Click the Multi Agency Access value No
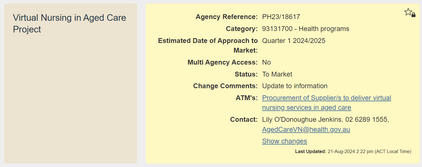This screenshot has width=422, height=167. pos(266,63)
